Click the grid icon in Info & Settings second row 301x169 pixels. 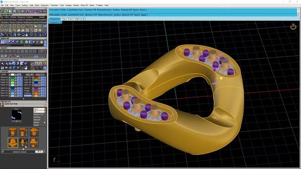[2, 68]
